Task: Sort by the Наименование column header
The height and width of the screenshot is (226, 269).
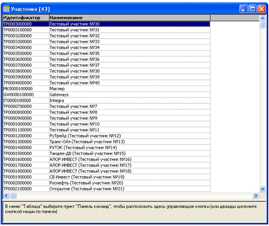Action: pos(130,18)
